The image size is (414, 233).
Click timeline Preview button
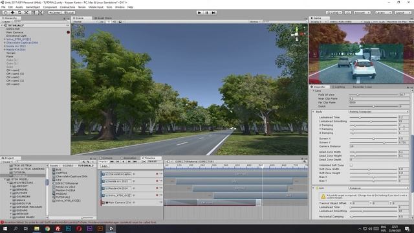click(103, 161)
